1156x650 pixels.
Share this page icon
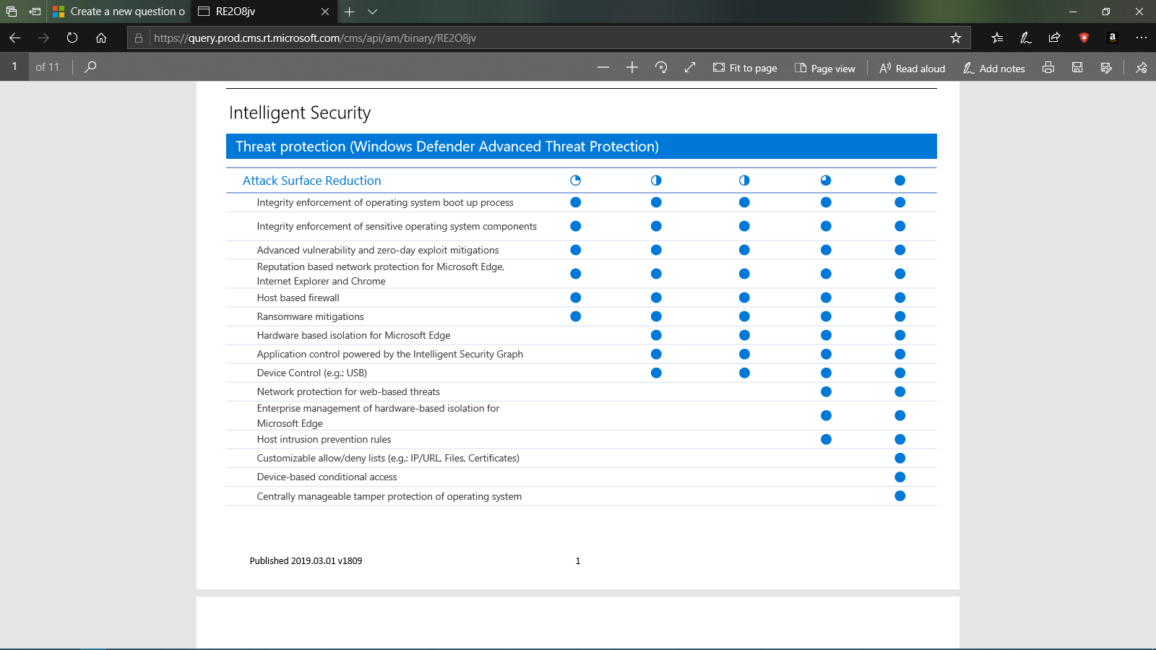[1055, 38]
